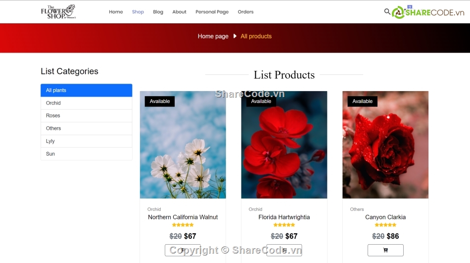Open the Home menu item
This screenshot has width=470, height=263.
pyautogui.click(x=116, y=12)
